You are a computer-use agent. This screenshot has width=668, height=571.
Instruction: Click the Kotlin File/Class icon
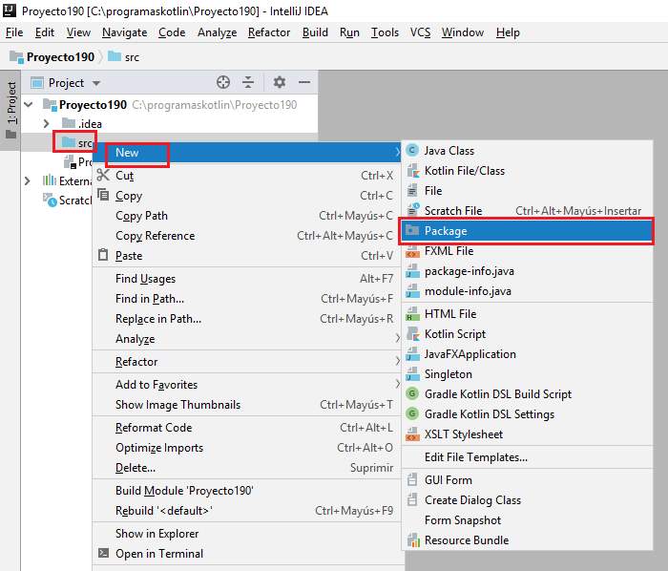pos(412,171)
